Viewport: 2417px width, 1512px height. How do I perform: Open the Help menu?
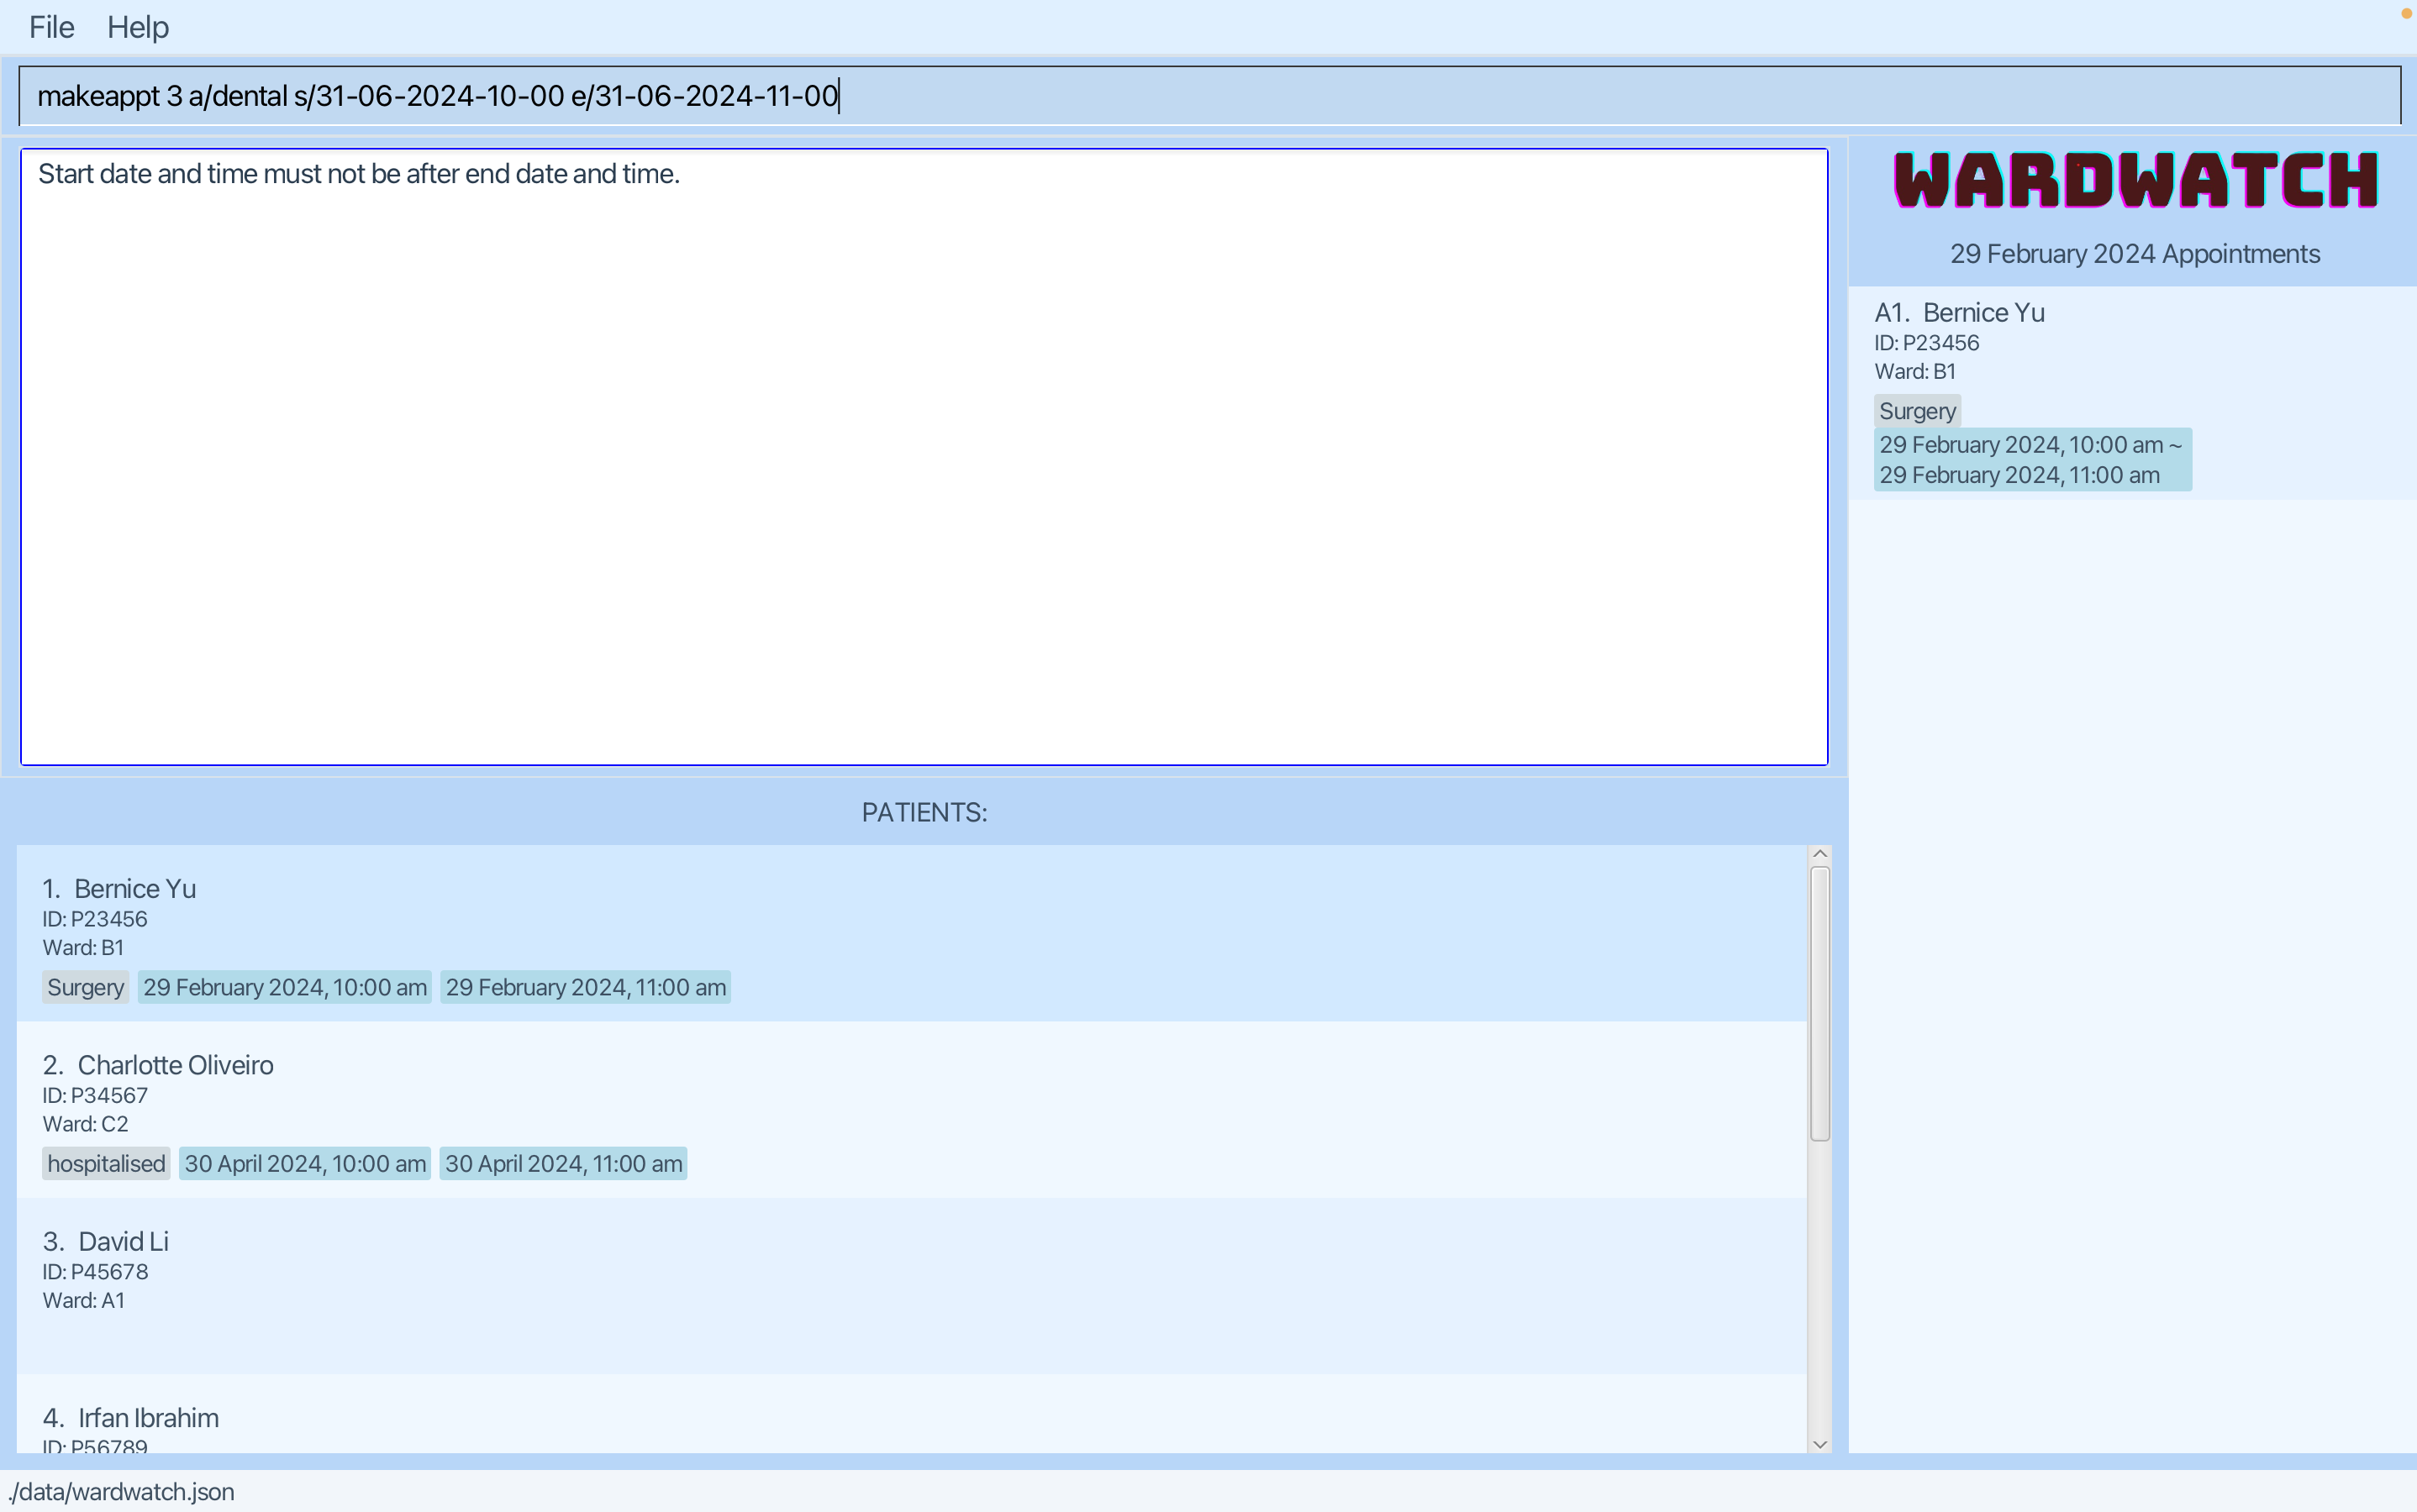coord(138,27)
